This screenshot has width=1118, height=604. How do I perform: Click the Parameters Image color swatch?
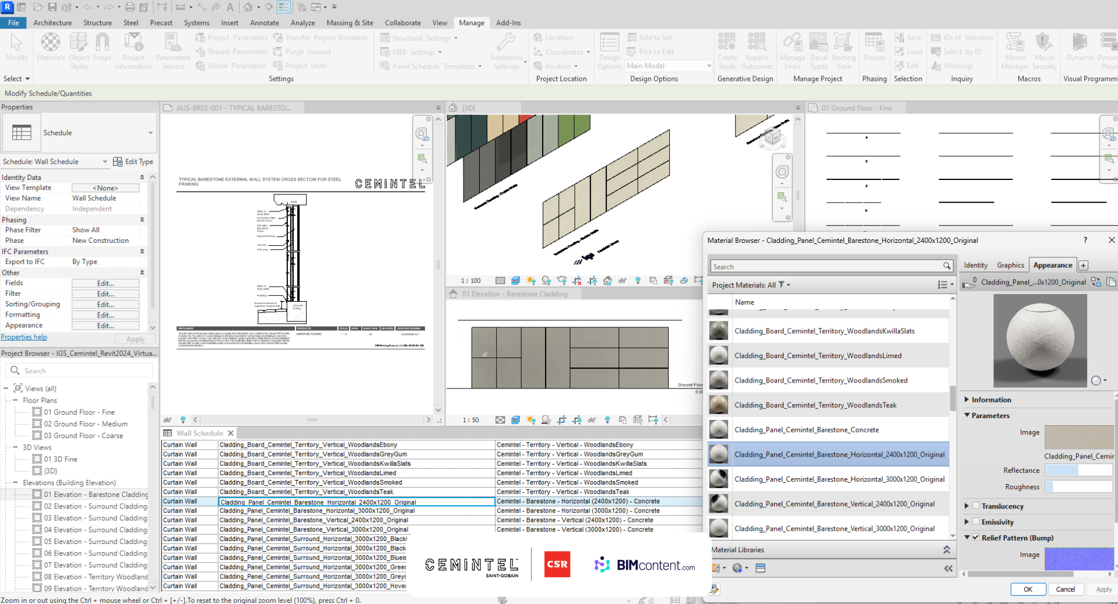coord(1078,437)
